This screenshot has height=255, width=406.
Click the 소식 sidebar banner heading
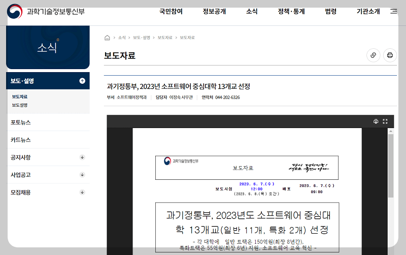click(48, 47)
